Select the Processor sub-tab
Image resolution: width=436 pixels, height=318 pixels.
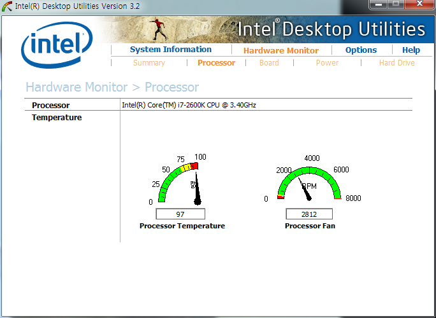pos(216,63)
